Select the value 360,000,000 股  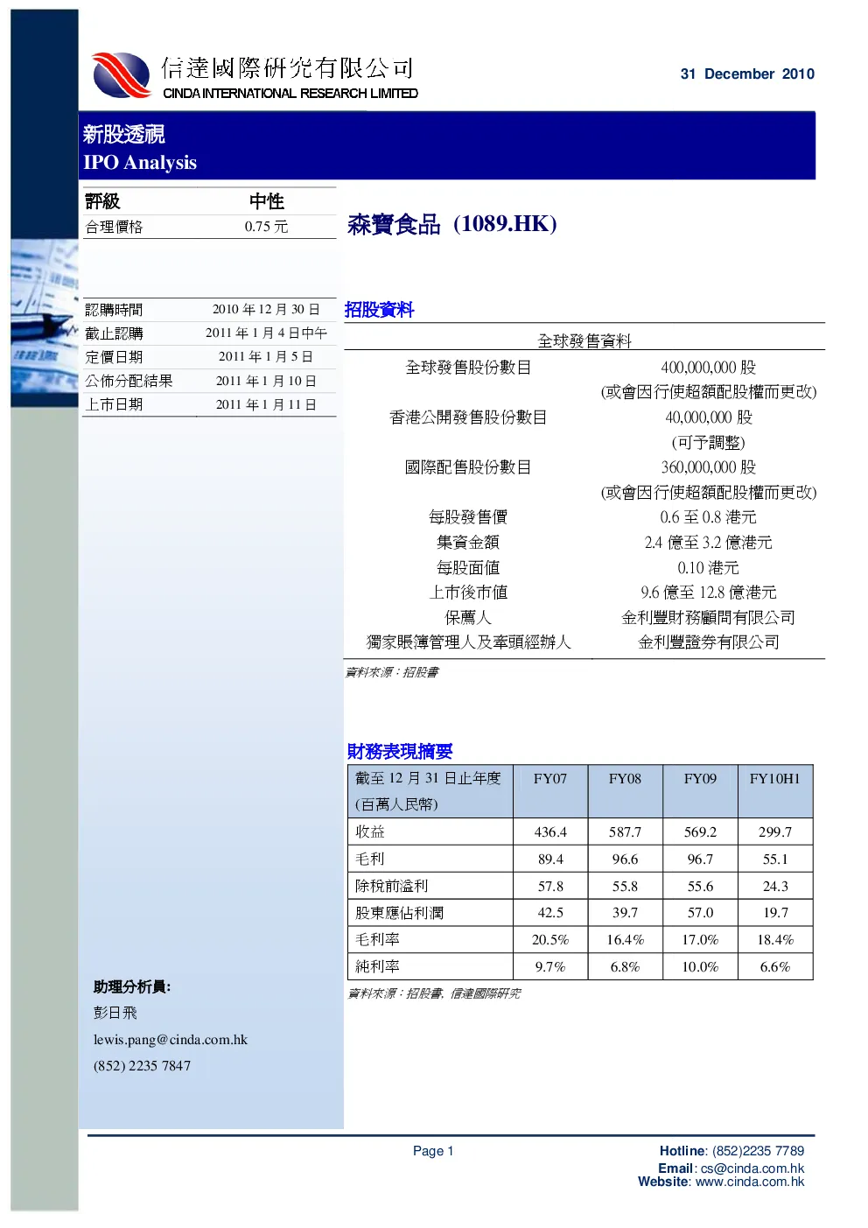click(709, 467)
